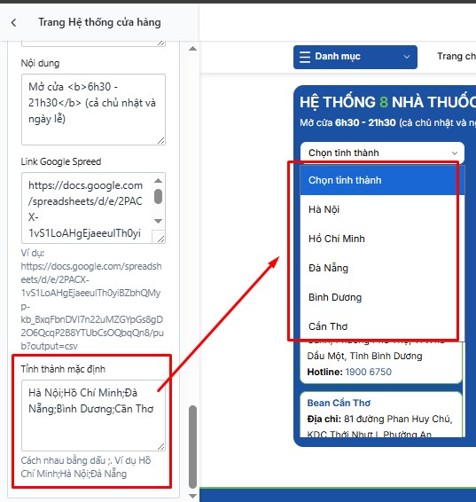Open the Trang chủ navigation item
476x502 pixels.
click(x=456, y=57)
